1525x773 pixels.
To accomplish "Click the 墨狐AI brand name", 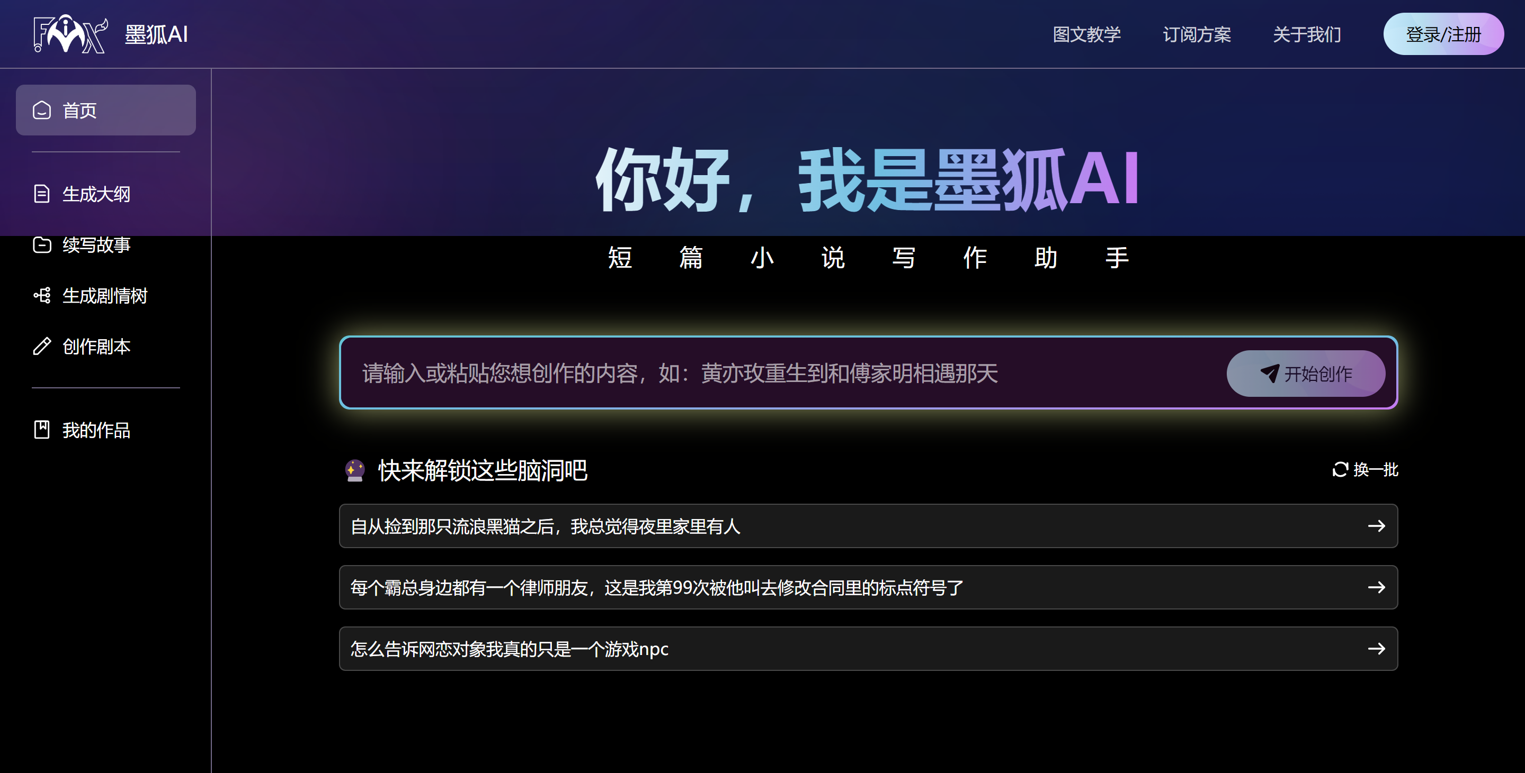I will pyautogui.click(x=156, y=34).
